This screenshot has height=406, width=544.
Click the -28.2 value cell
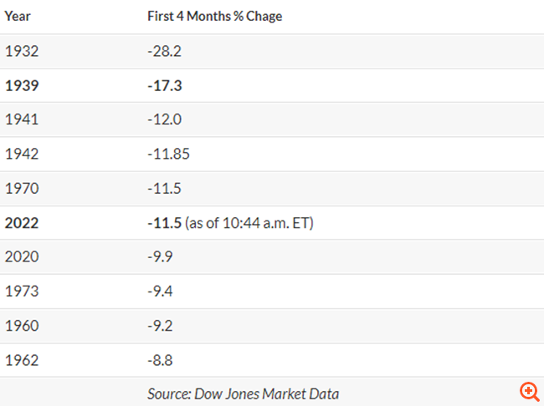pyautogui.click(x=164, y=51)
